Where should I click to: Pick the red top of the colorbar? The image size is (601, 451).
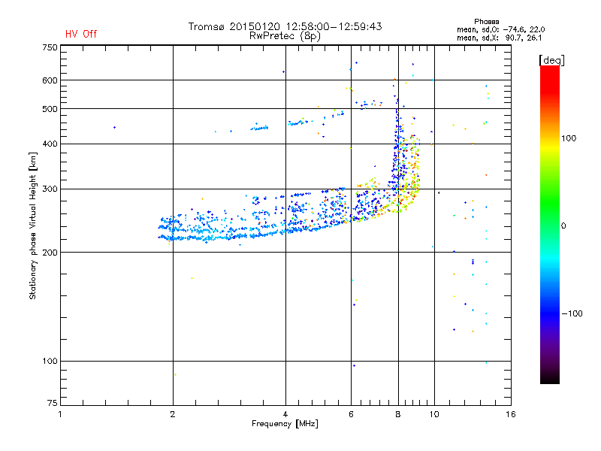pos(549,70)
